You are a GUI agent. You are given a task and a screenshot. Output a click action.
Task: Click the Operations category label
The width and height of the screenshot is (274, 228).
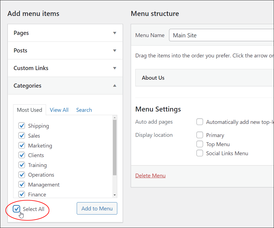point(41,175)
